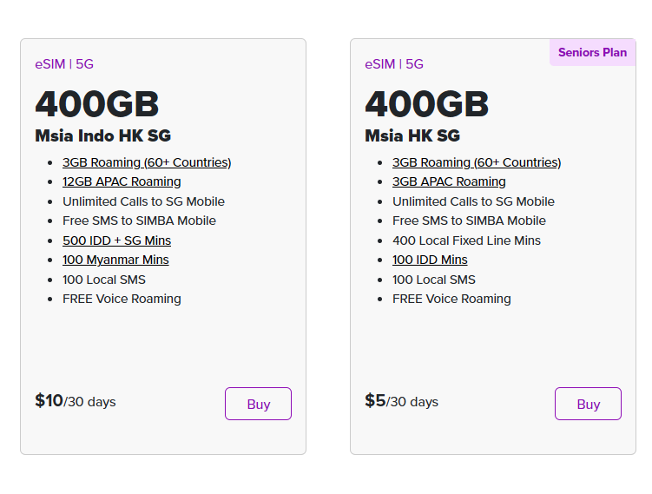The width and height of the screenshot is (652, 494).
Task: Open 3GB Roaming link in $10 plan
Action: coord(147,162)
